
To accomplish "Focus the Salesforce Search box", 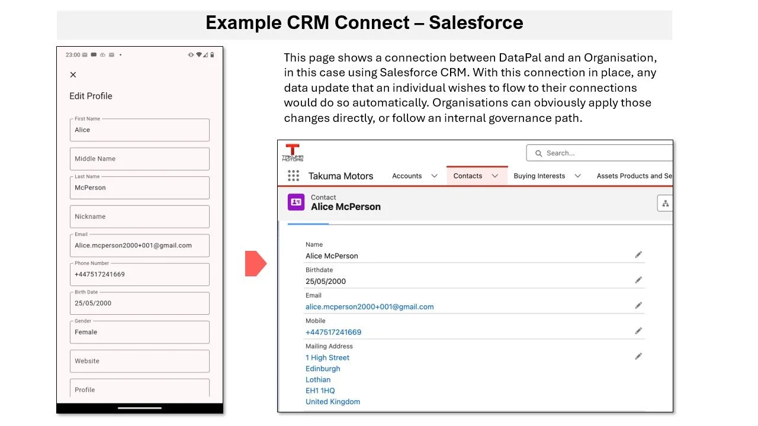I will 599,153.
